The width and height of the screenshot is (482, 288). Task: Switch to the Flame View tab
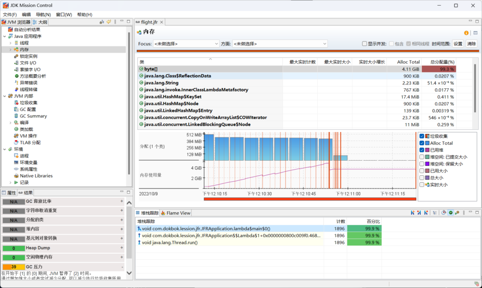[176, 213]
